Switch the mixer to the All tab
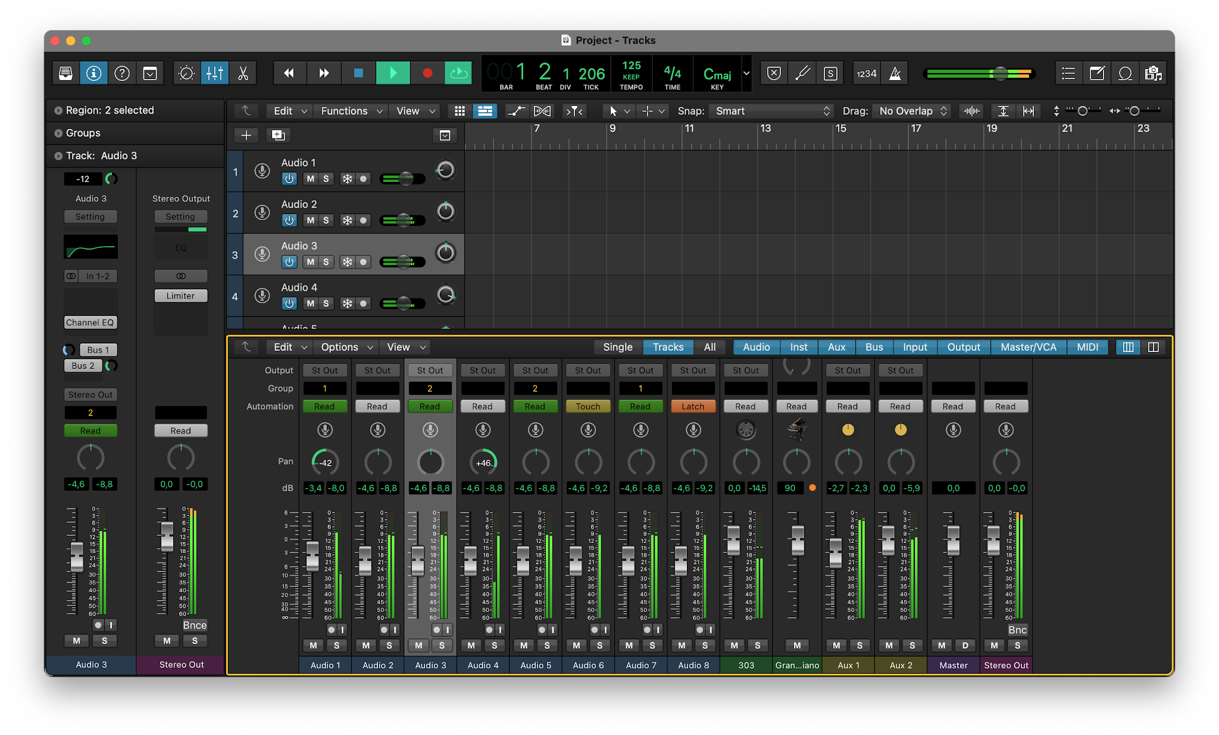Image resolution: width=1219 pixels, height=735 pixels. 709,347
